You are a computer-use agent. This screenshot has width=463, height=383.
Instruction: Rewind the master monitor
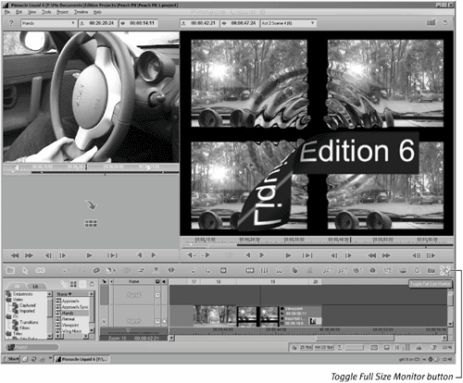[x=372, y=255]
